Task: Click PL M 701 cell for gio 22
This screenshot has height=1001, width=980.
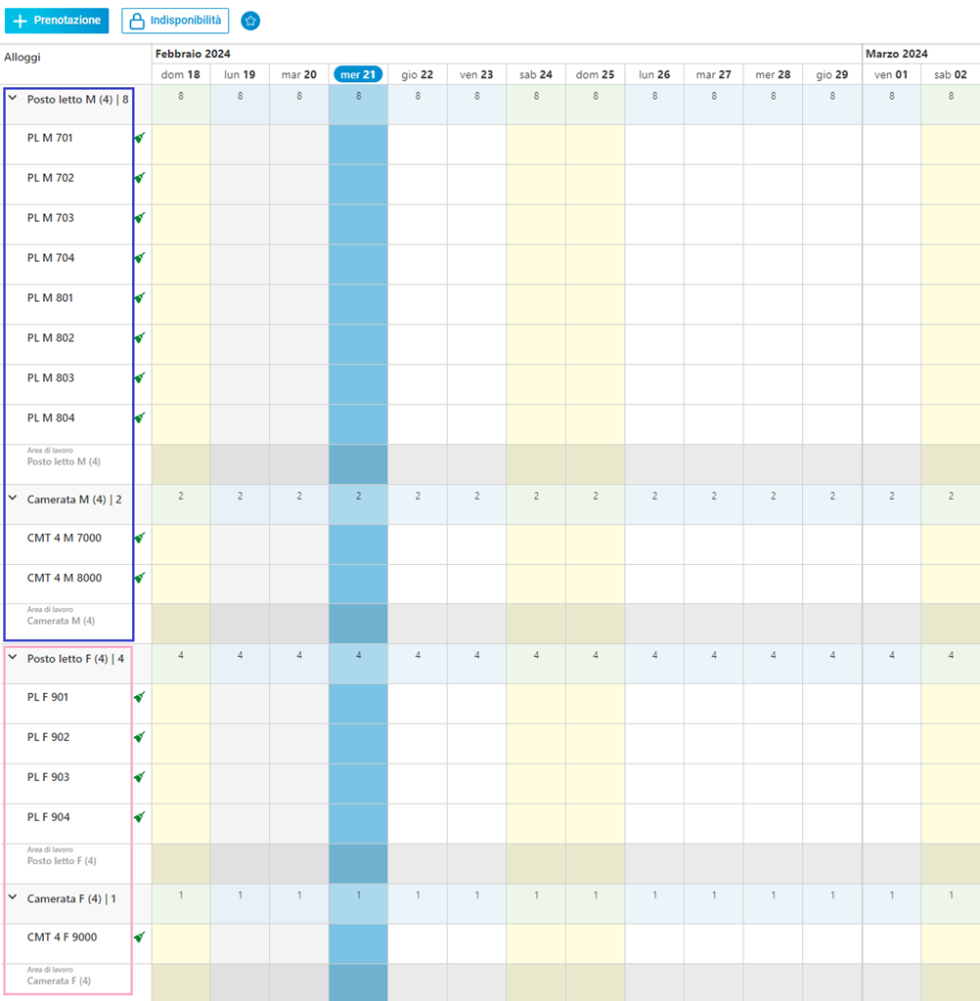Action: [x=418, y=145]
